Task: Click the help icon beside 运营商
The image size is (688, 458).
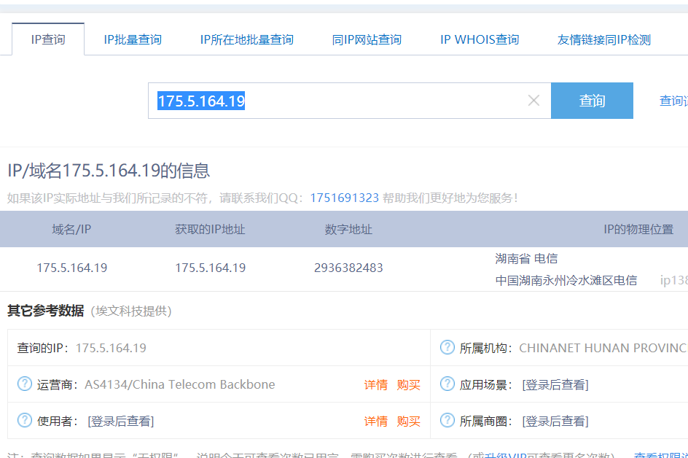Action: (x=25, y=384)
